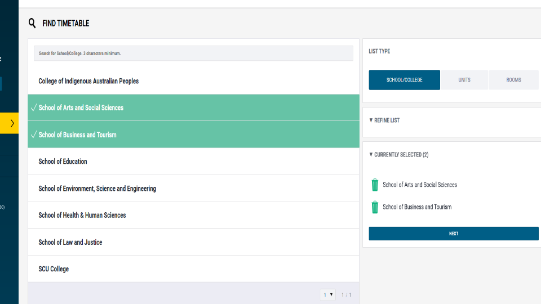Select School of Law and Justice
Screen dimensions: 541x304
pyautogui.click(x=193, y=242)
